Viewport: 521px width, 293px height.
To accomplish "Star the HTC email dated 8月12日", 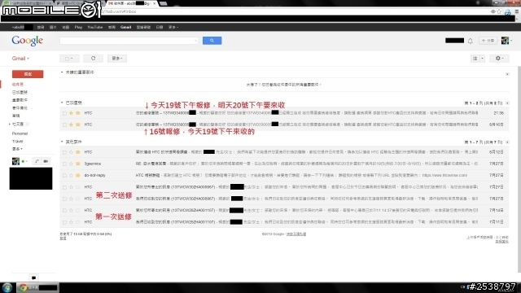I will point(71,152).
